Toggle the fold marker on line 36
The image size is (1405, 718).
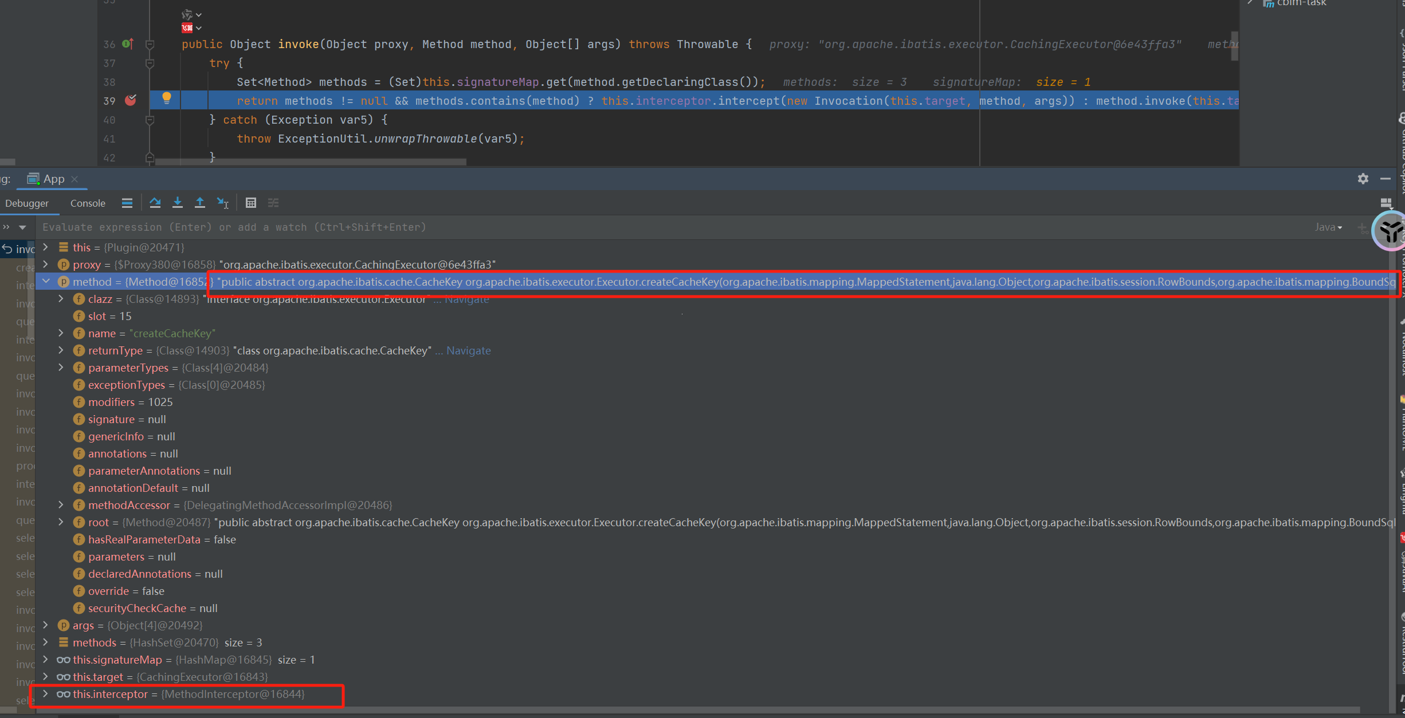click(150, 44)
